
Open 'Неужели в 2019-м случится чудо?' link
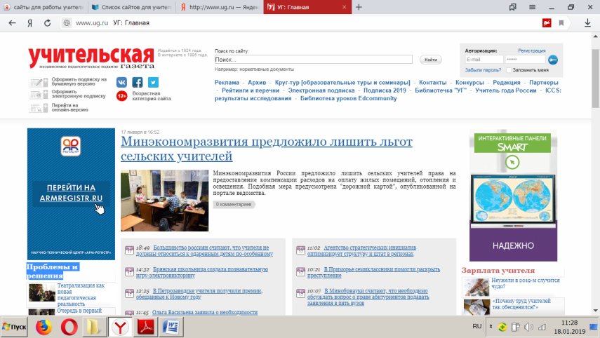coord(526,283)
